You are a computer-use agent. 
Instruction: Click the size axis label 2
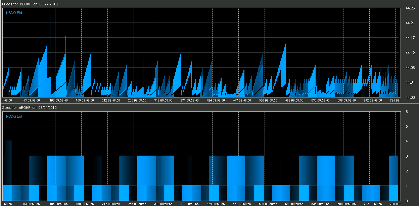[407, 171]
